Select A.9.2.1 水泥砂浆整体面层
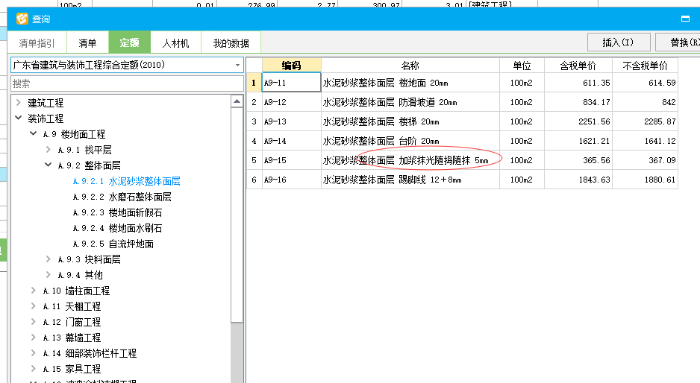700x383 pixels. point(127,181)
